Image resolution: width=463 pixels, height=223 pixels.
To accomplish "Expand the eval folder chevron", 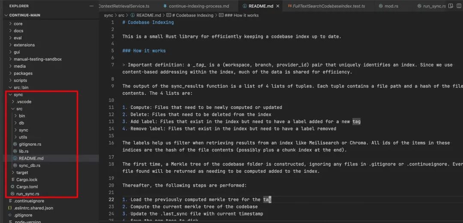I will (10, 38).
